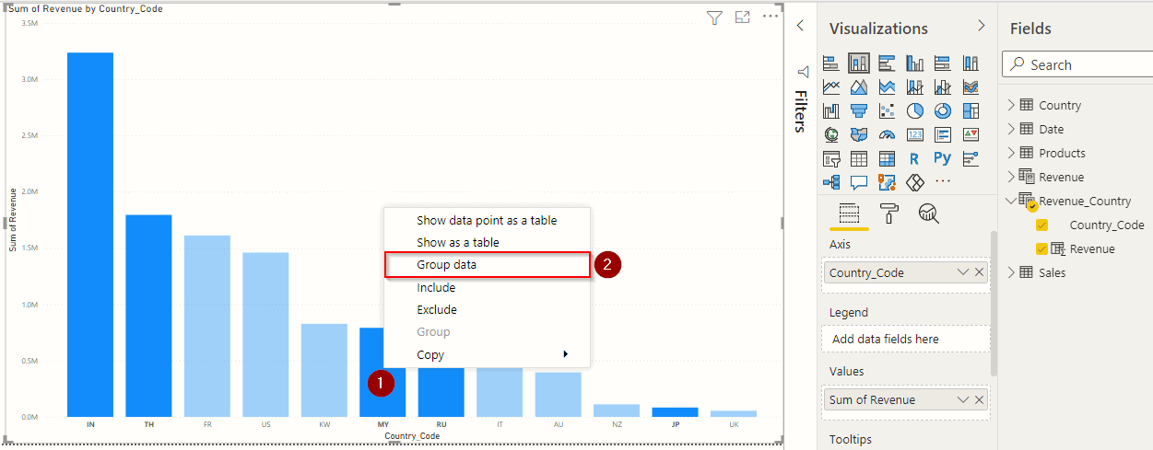Image resolution: width=1153 pixels, height=450 pixels.
Task: Select the 100% stacked column chart visual
Action: (970, 63)
